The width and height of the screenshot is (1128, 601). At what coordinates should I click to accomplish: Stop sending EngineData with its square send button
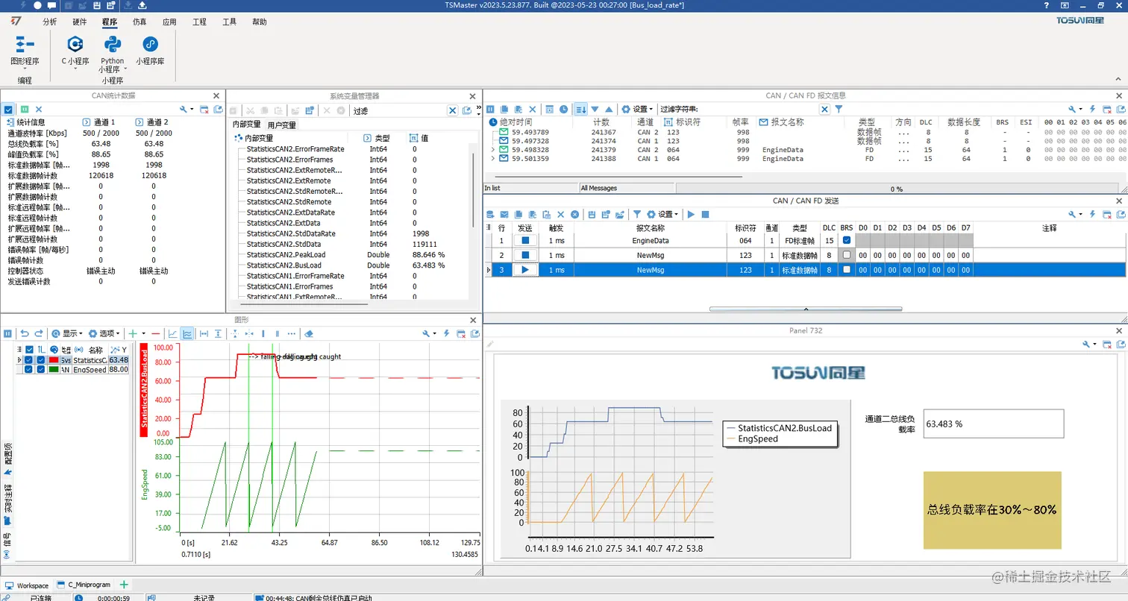(525, 240)
